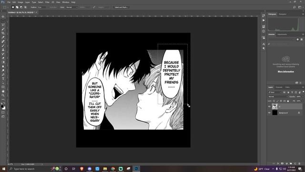Image resolution: width=305 pixels, height=172 pixels.
Task: Open the Layer menu
Action: (28, 2)
